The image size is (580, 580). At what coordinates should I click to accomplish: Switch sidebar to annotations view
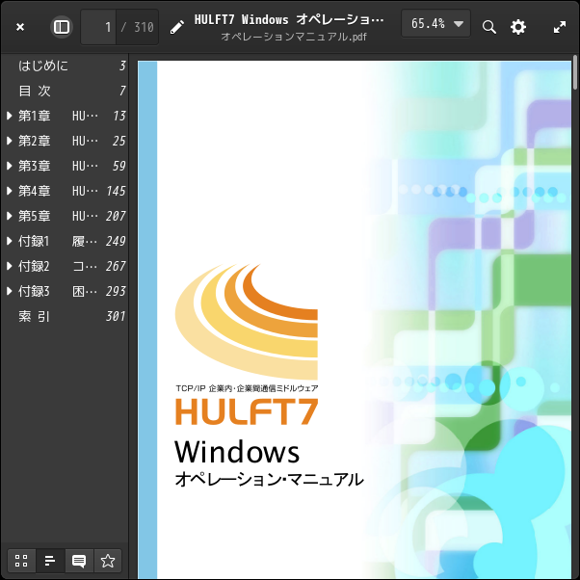tap(79, 561)
